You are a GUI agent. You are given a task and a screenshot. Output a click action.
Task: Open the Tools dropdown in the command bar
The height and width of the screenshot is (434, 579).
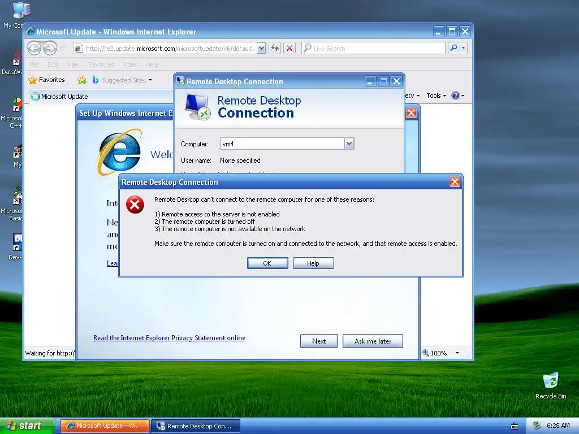click(x=436, y=96)
